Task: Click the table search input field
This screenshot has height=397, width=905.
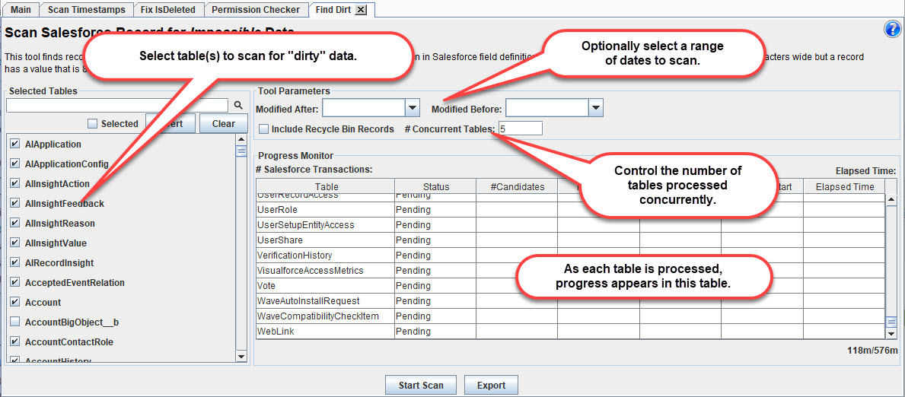Action: (117, 105)
